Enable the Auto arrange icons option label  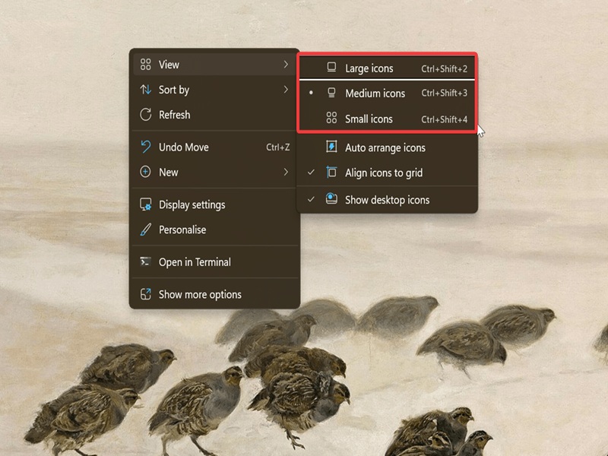pos(385,147)
